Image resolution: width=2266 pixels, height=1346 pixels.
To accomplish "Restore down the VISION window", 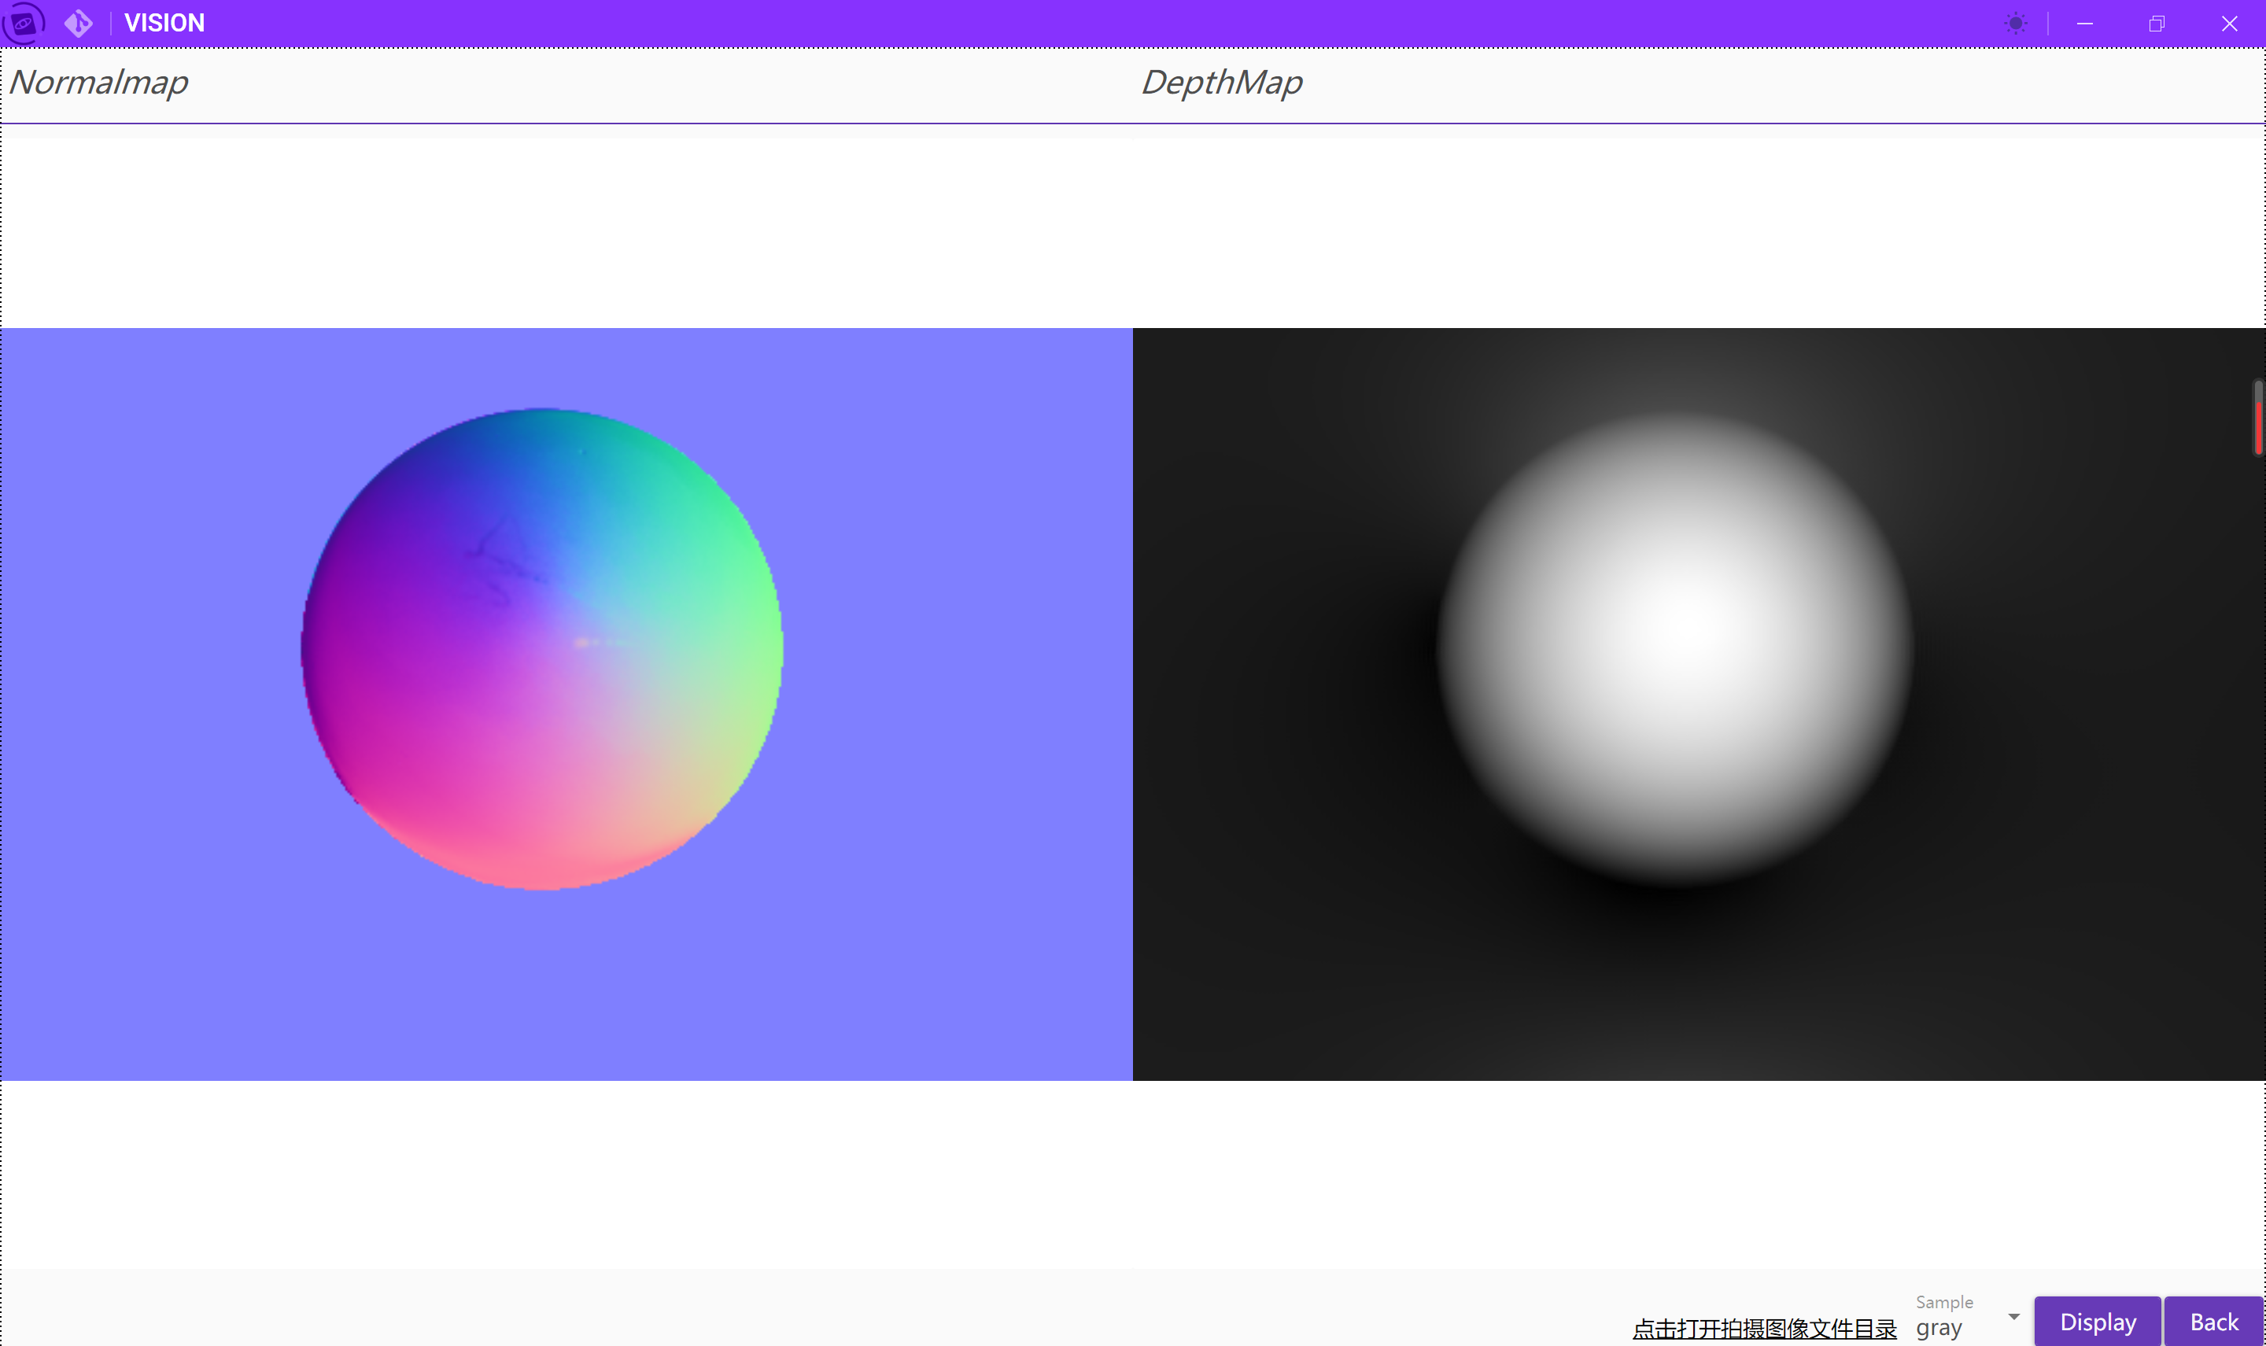I will [2156, 23].
